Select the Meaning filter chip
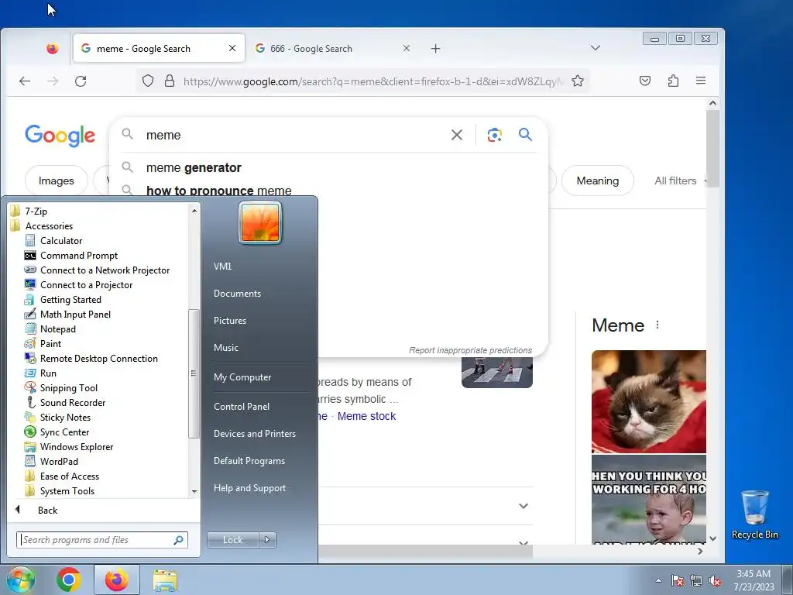This screenshot has width=793, height=595. click(x=597, y=181)
